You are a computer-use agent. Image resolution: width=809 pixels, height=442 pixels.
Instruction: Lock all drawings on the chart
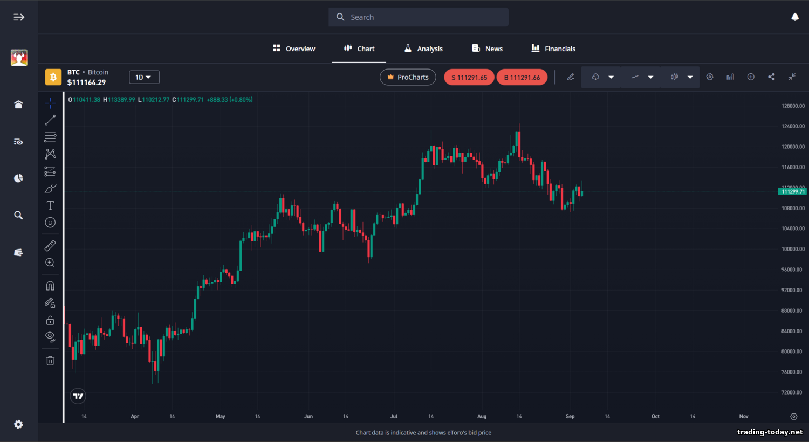coord(50,320)
